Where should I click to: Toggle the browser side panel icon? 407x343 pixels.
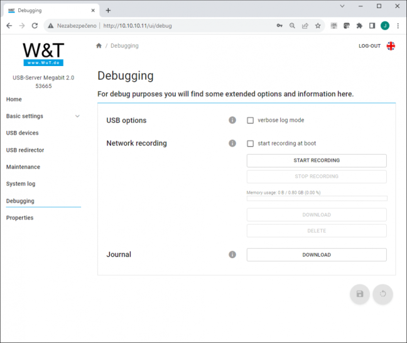pyautogui.click(x=372, y=25)
